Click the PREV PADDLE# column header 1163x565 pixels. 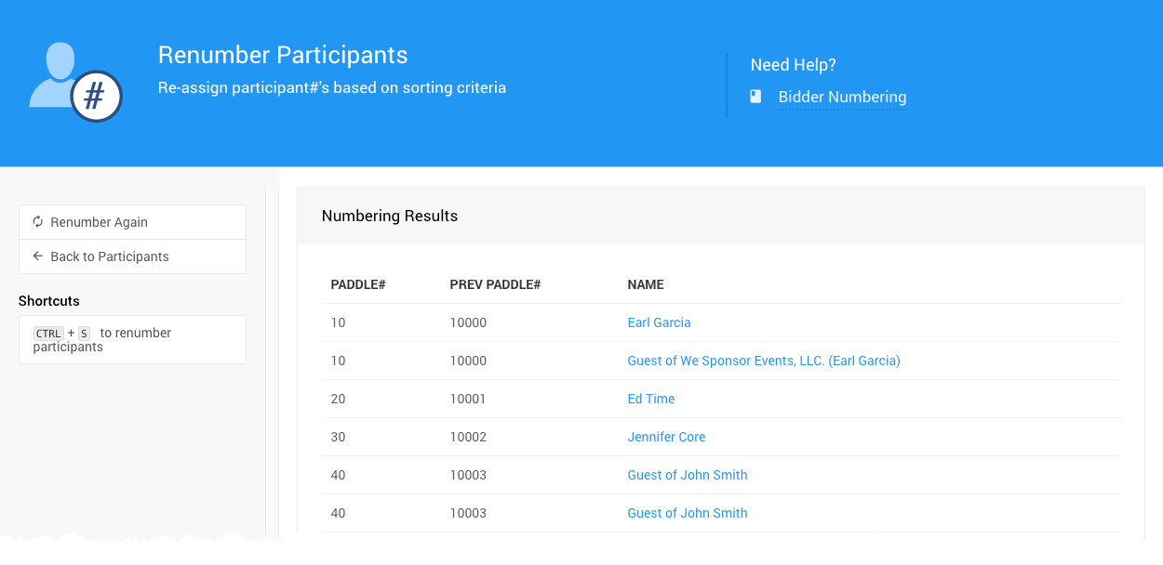coord(495,284)
